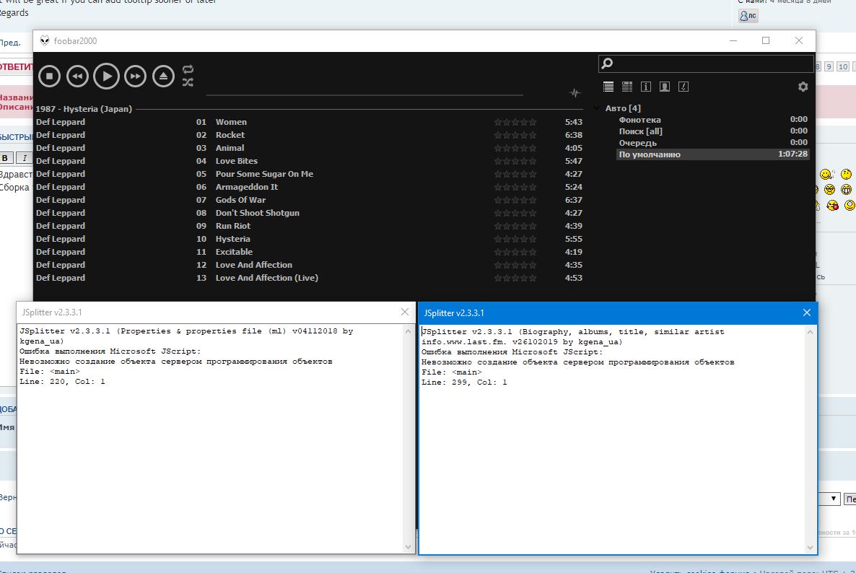
Task: Open the lyrics panel icon
Action: tap(684, 87)
